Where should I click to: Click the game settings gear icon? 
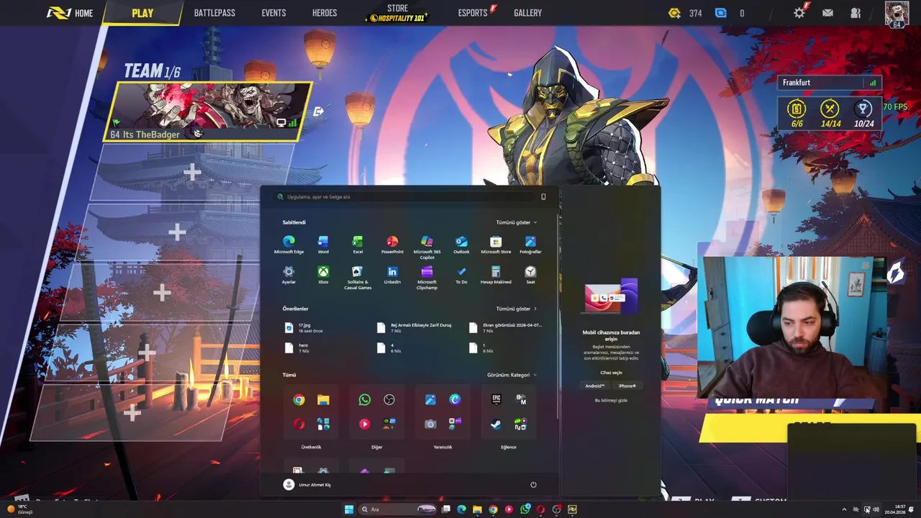(x=799, y=13)
